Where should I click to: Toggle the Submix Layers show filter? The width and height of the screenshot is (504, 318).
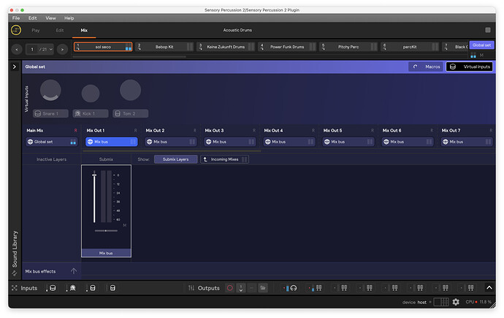pyautogui.click(x=175, y=159)
